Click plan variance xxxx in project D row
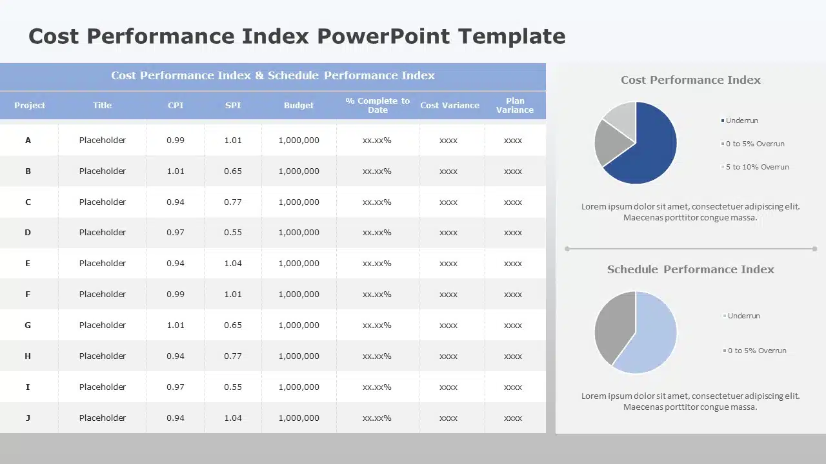 point(513,232)
